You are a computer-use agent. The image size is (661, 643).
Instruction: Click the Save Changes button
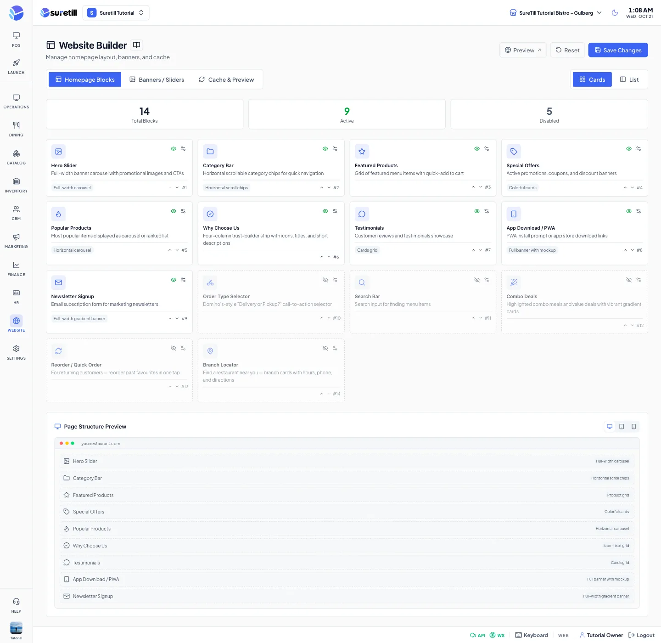[x=618, y=50]
